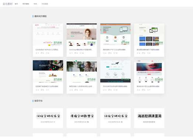Open the dark food restaurant template thumbnail

pyautogui.click(x=48, y=71)
